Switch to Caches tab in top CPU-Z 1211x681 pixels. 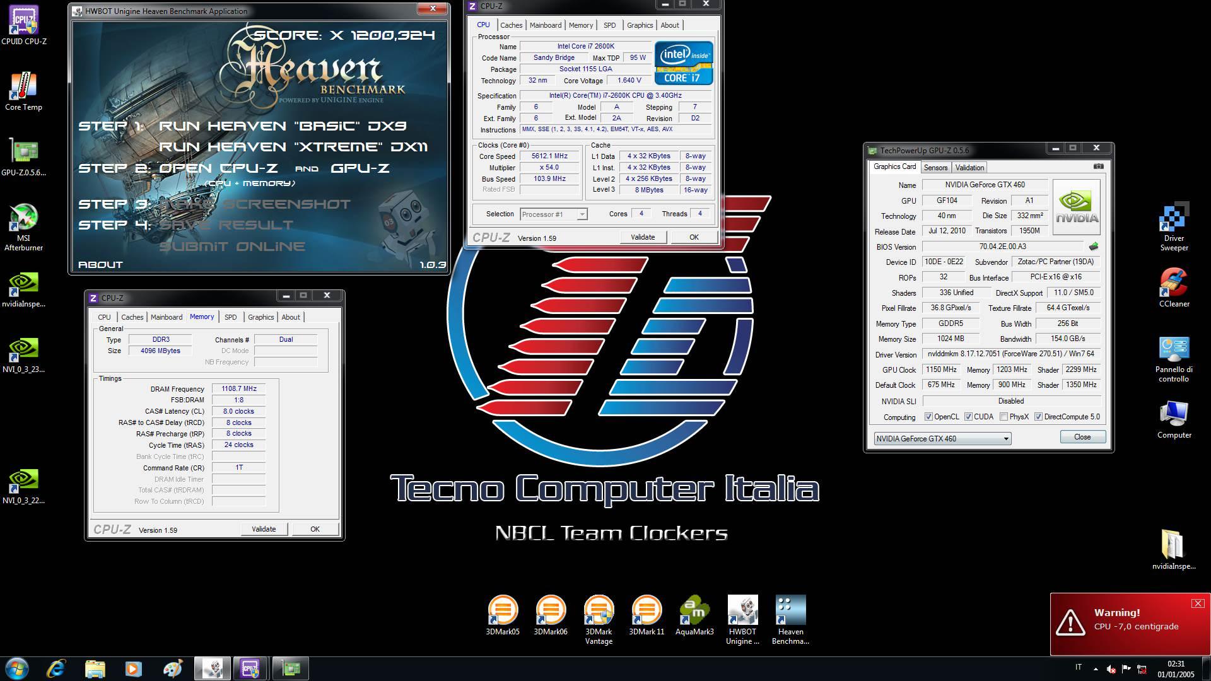[511, 25]
